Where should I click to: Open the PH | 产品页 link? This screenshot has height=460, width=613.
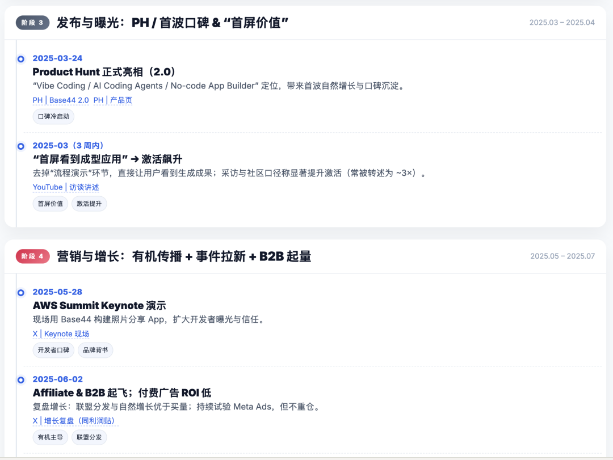click(x=112, y=100)
